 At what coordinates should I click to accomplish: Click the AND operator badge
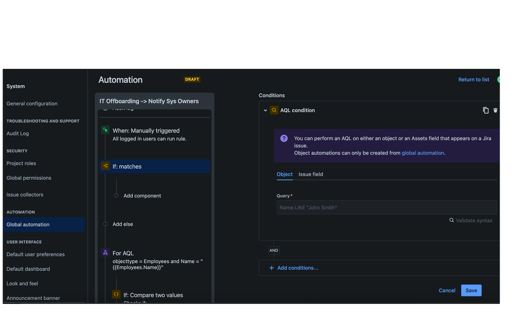[x=274, y=250]
